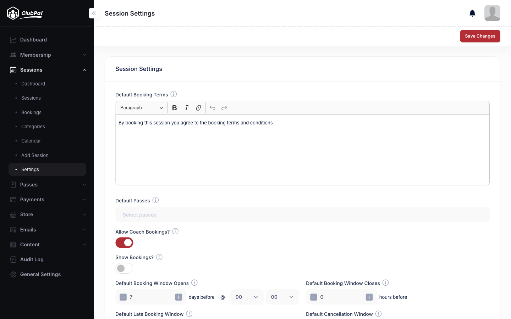Collapse the sidebar using the chevron button

coord(94,13)
